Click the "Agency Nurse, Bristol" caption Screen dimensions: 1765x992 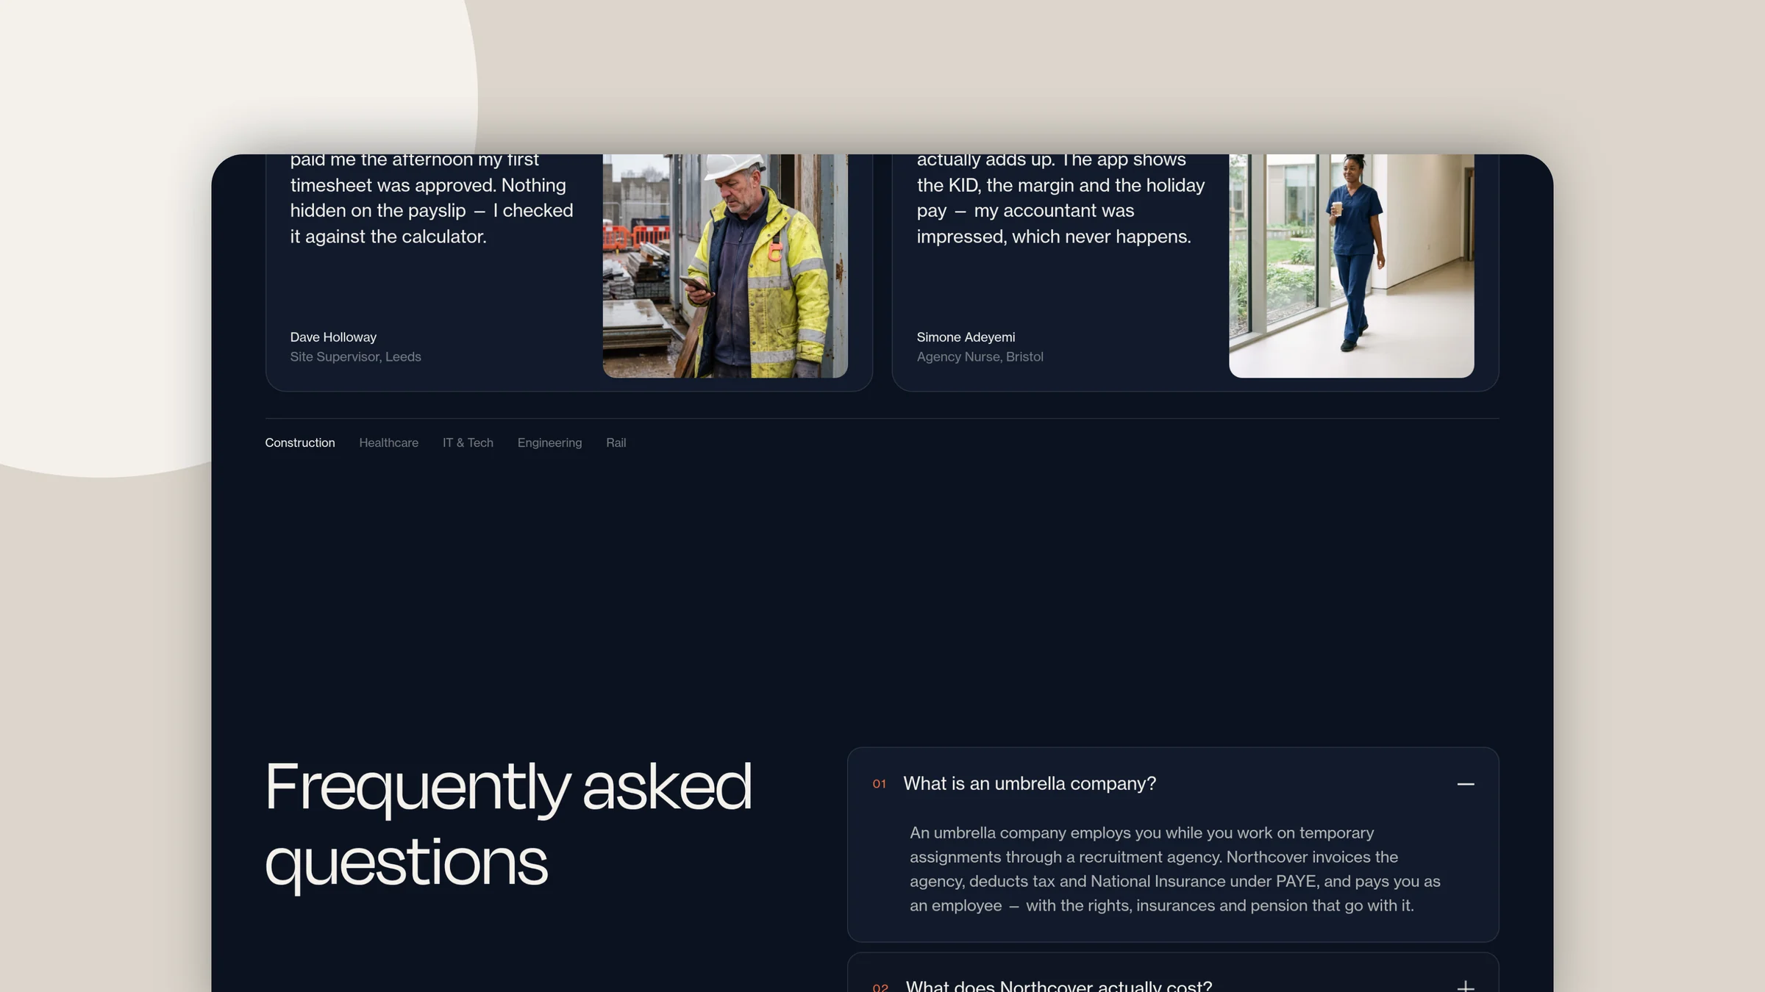point(980,357)
